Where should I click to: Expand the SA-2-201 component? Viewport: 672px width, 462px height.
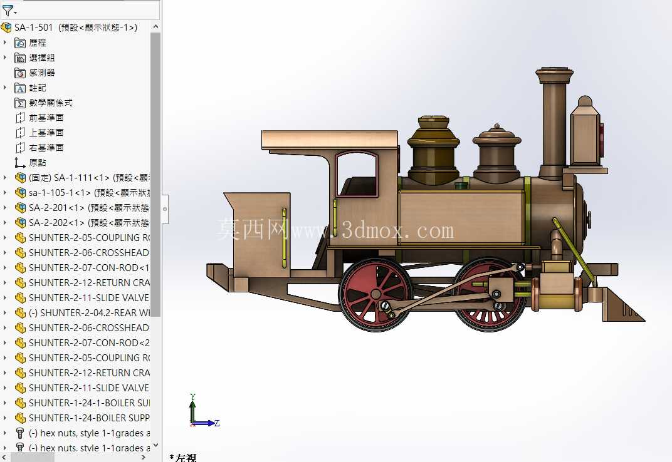click(x=5, y=208)
